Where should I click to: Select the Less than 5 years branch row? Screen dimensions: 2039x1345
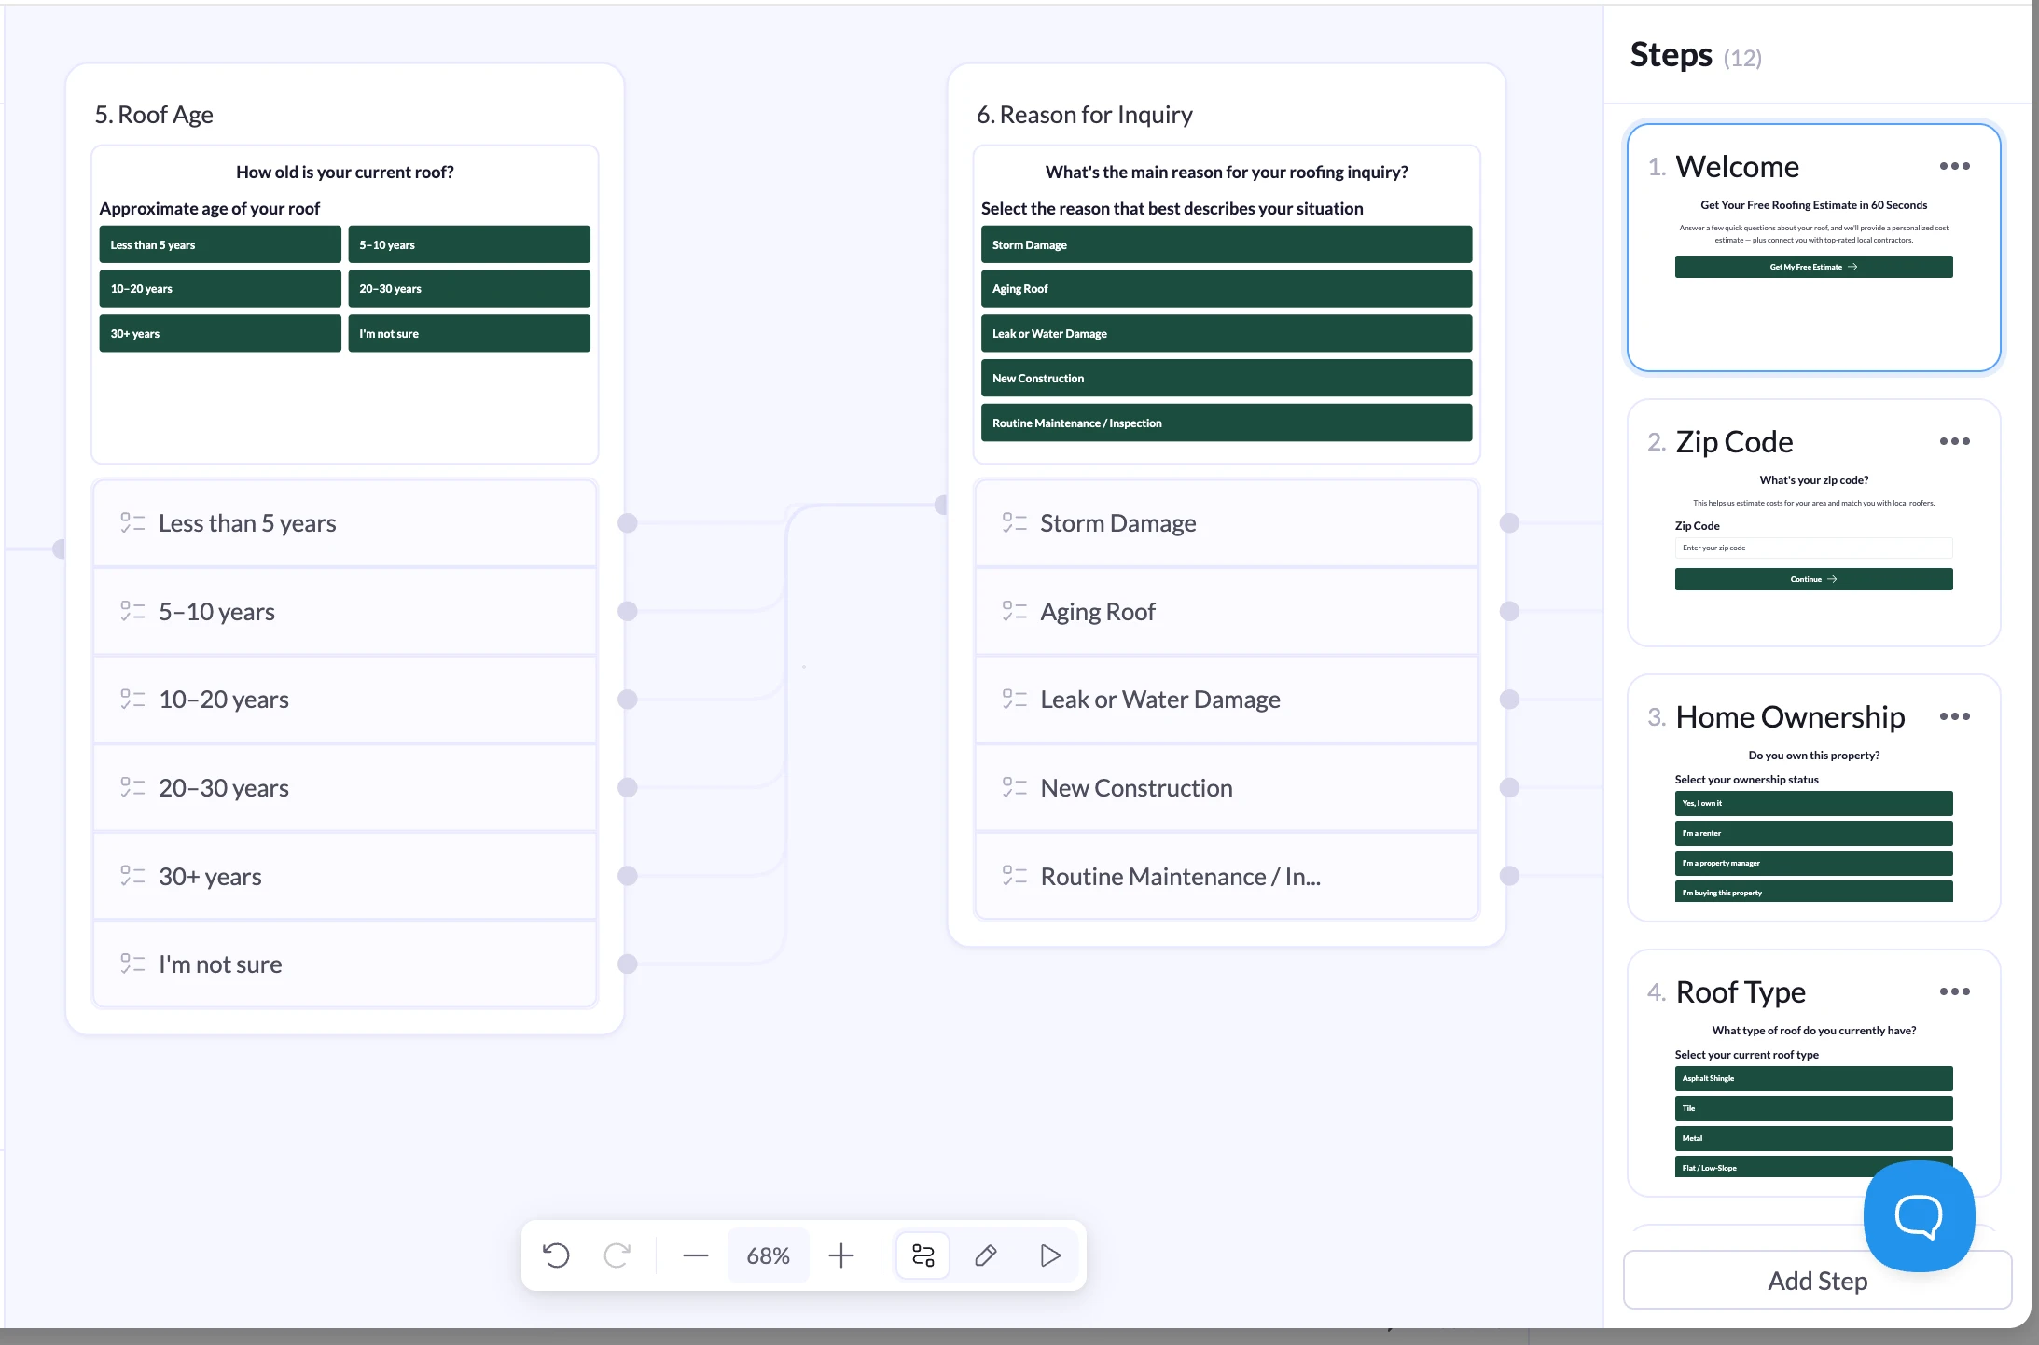click(345, 523)
